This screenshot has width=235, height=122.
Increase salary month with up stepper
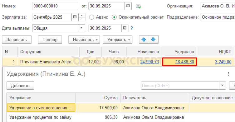point(82,15)
